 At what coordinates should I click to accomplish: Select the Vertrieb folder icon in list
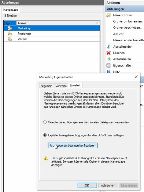[x=9, y=39]
